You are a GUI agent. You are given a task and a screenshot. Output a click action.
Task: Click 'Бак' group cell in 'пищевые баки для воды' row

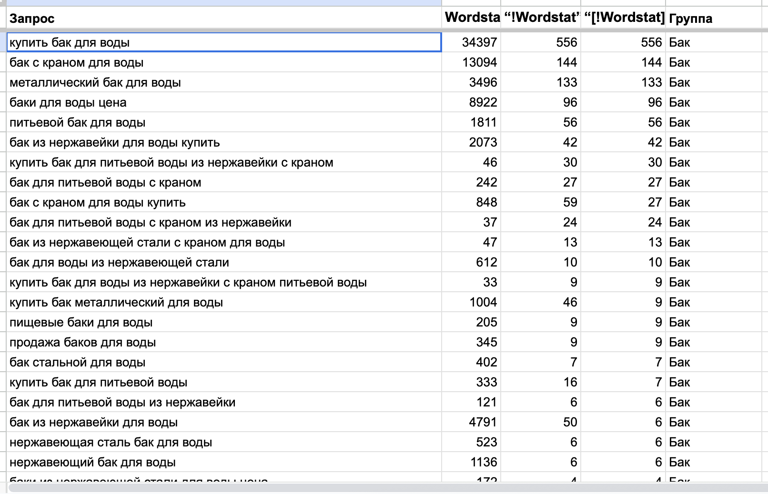tap(714, 322)
